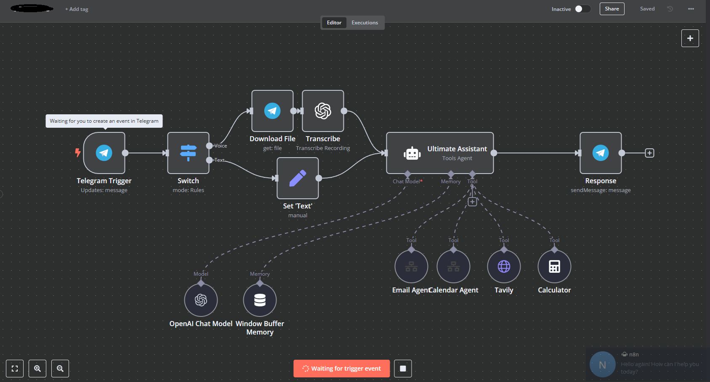Open the Tavily tool node
Viewport: 710px width, 382px height.
point(504,266)
